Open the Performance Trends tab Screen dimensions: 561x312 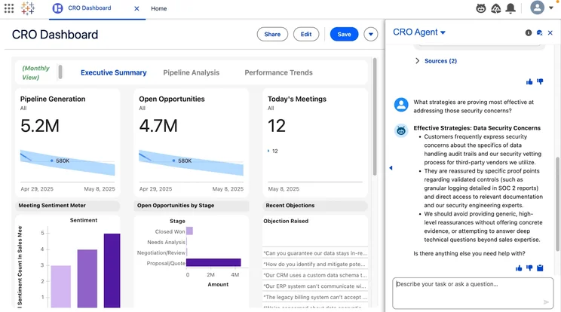pos(278,72)
